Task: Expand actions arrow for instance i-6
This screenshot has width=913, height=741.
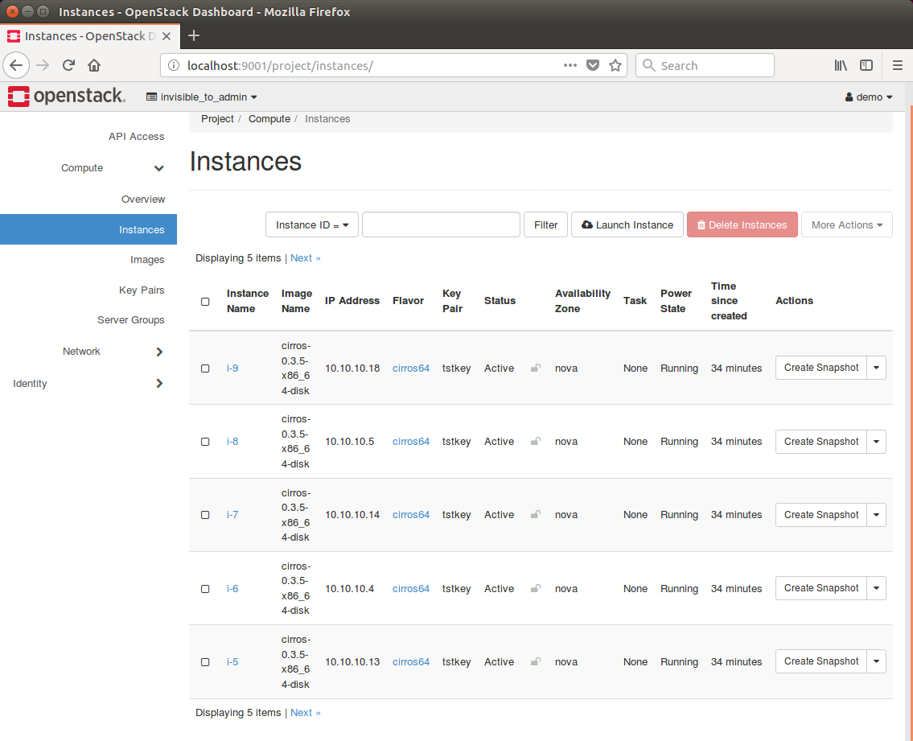Action: click(x=876, y=588)
